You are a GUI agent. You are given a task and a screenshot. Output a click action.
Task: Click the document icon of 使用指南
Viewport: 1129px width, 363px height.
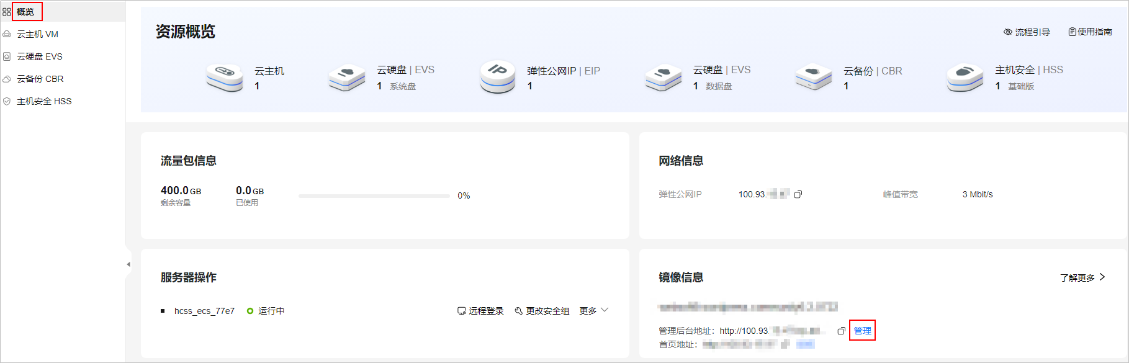[1072, 32]
